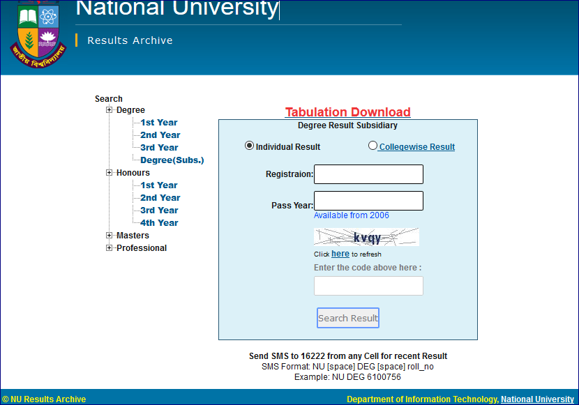Click the Search Result button
This screenshot has height=405, width=579.
coord(348,318)
